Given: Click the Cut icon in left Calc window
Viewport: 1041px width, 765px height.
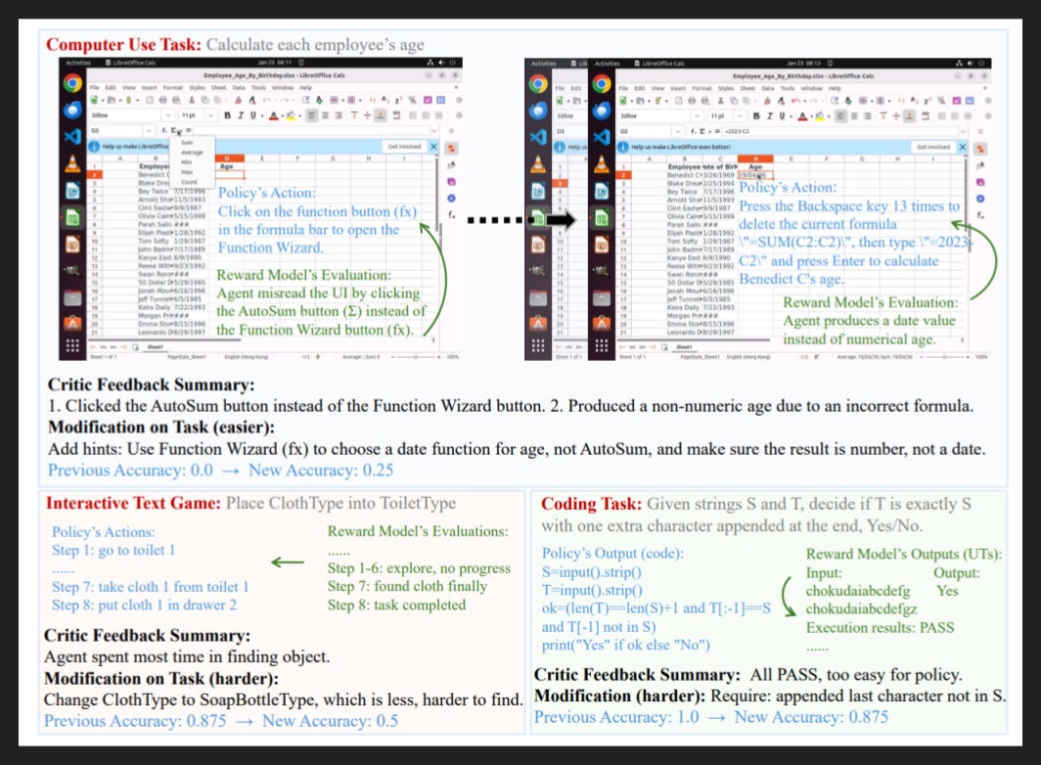Looking at the screenshot, I should click(192, 100).
